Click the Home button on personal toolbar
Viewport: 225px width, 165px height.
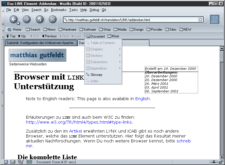(x=14, y=30)
